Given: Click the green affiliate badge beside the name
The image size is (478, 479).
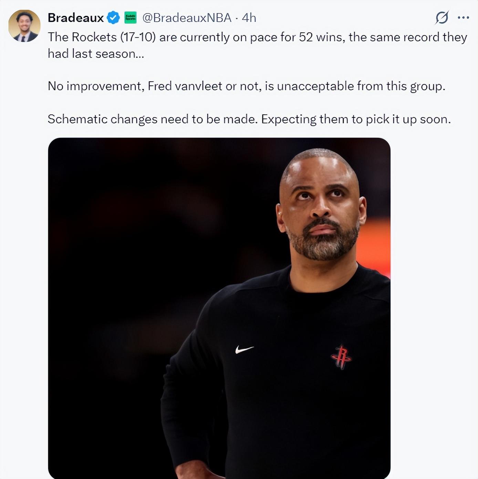Looking at the screenshot, I should click(131, 18).
